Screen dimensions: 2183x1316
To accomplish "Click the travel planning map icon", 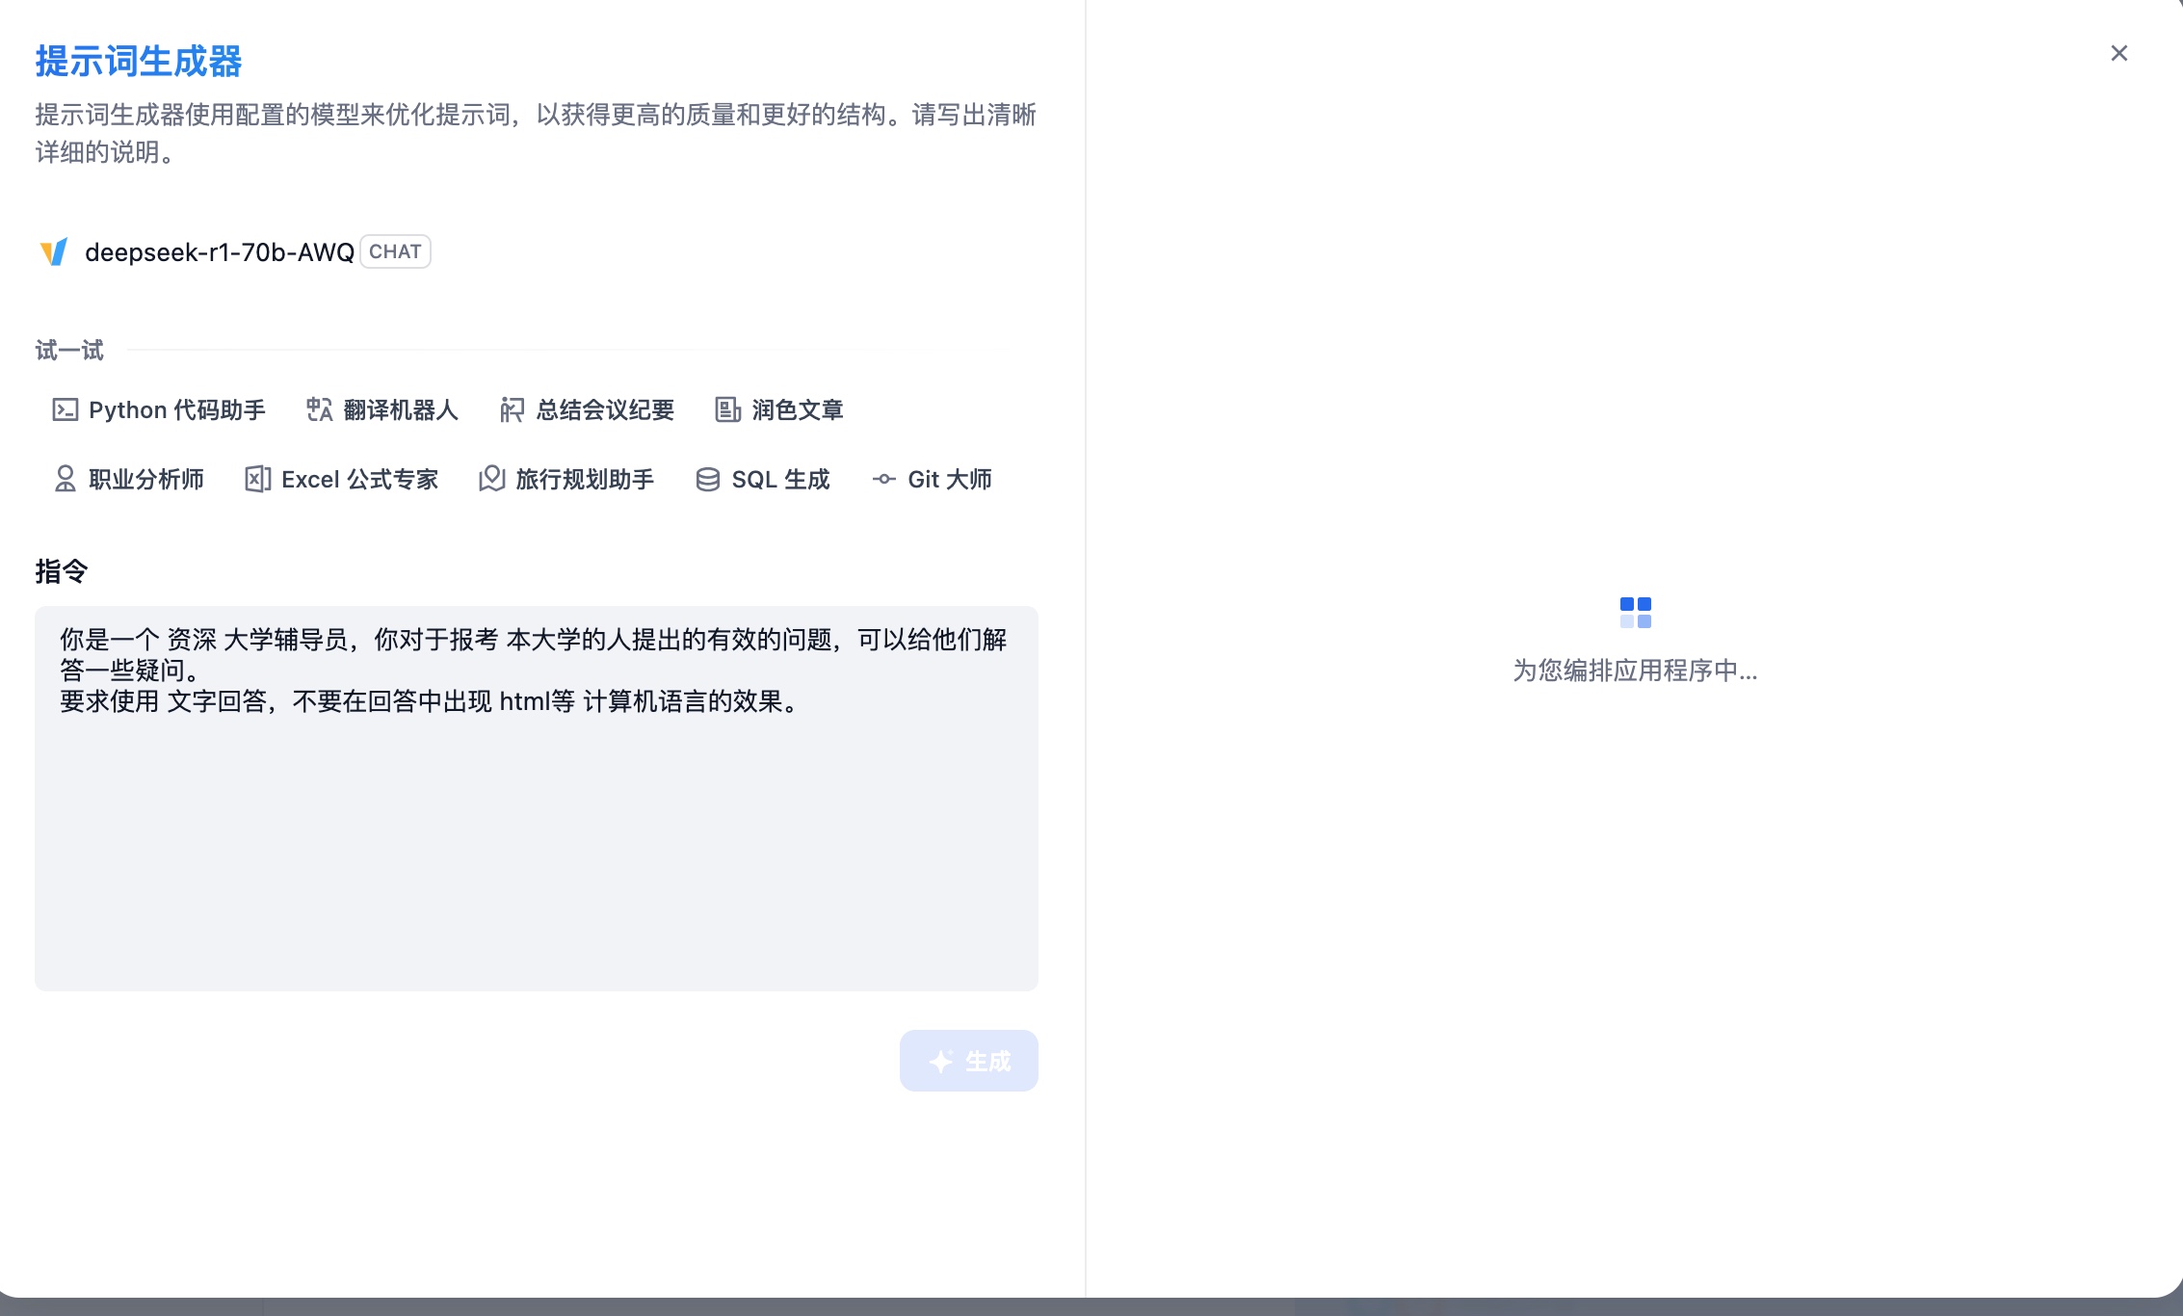I will (491, 480).
